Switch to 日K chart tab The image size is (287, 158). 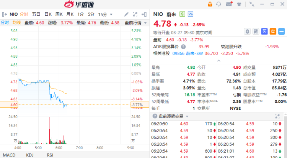coord(48,14)
